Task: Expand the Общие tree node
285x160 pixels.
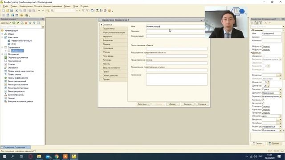Action: pyautogui.click(x=2, y=34)
